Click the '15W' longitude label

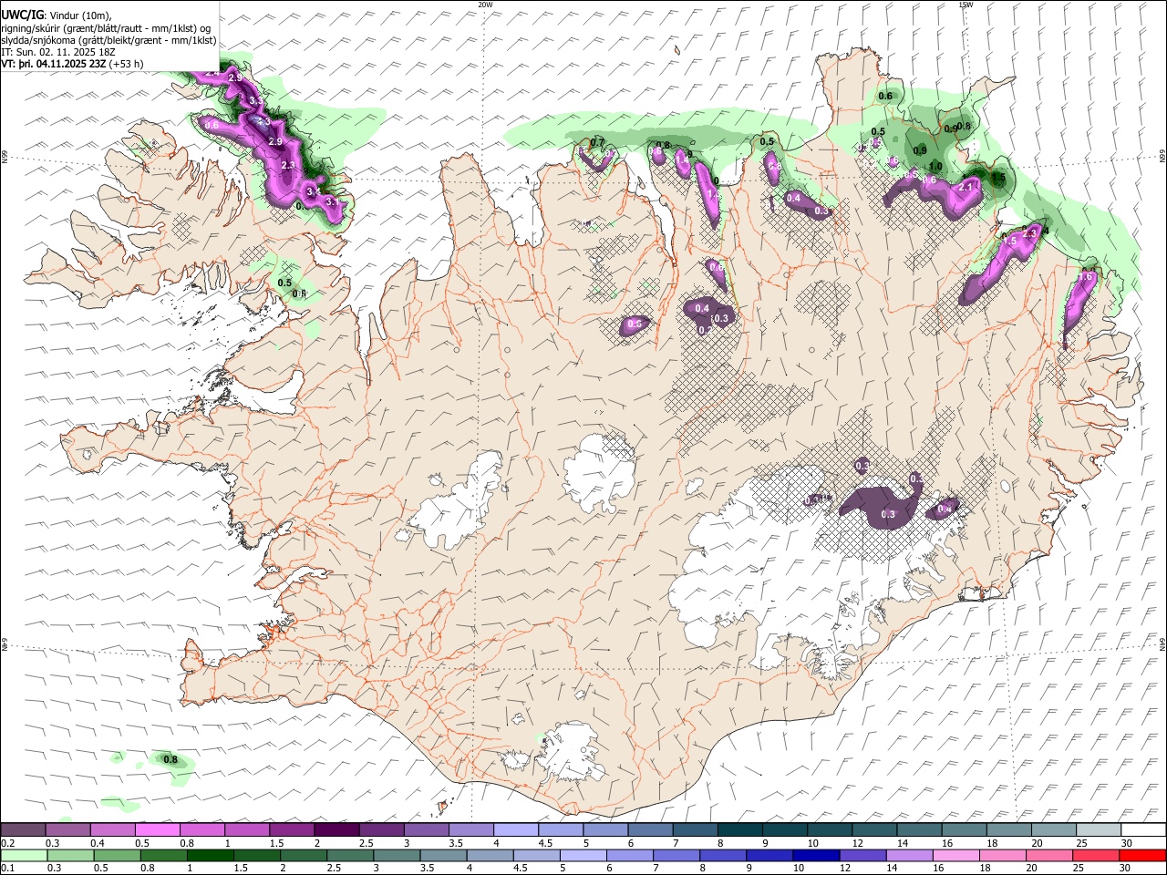click(966, 5)
